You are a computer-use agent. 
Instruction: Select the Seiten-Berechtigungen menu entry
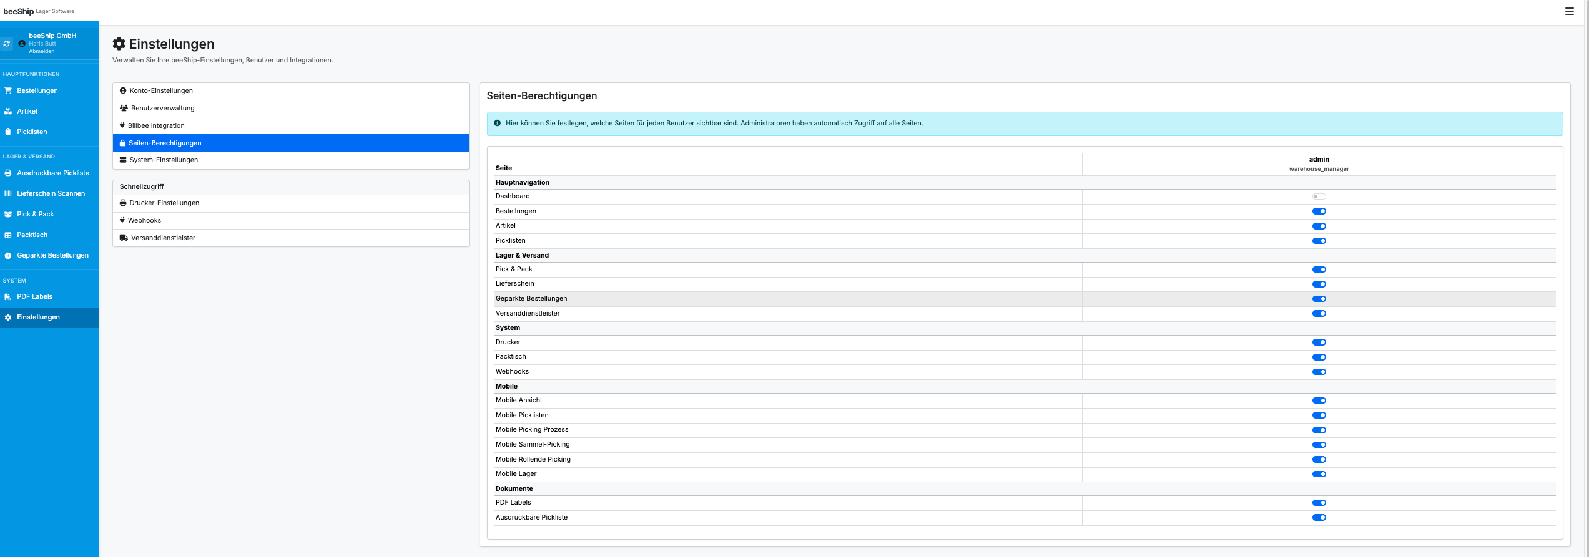[291, 143]
